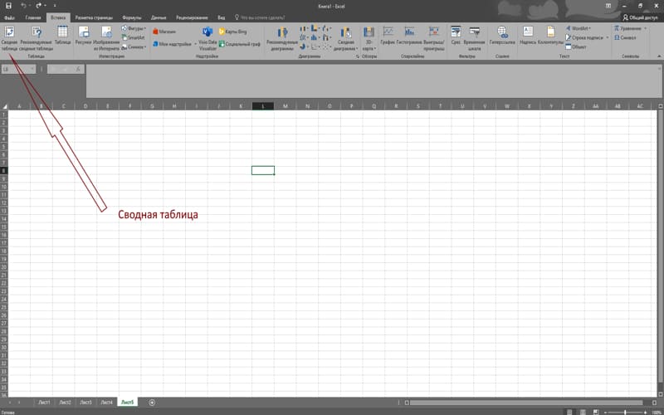Image resolution: width=664 pixels, height=415 pixels.
Task: Click the Сводная таблица (PivotTable) icon
Action: click(x=9, y=32)
